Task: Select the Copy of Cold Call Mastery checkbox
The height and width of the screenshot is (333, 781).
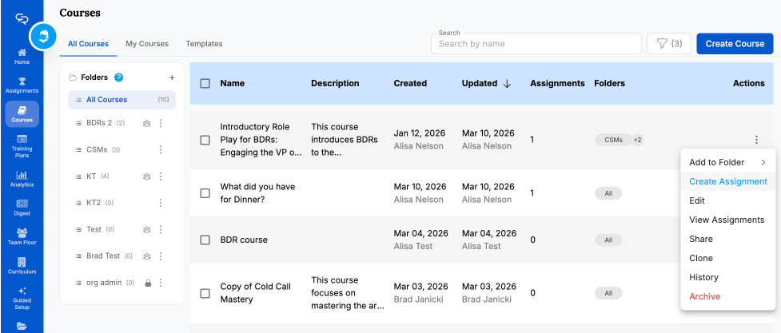Action: click(205, 293)
